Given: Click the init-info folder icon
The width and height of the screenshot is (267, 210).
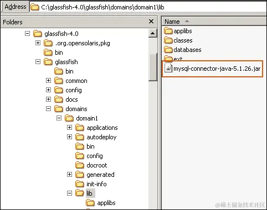Looking at the screenshot, I should [x=80, y=184].
